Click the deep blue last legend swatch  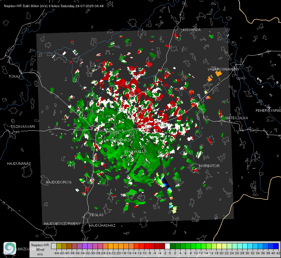pos(276,246)
